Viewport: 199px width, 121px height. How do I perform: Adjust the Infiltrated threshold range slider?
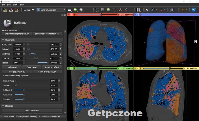[32, 54]
